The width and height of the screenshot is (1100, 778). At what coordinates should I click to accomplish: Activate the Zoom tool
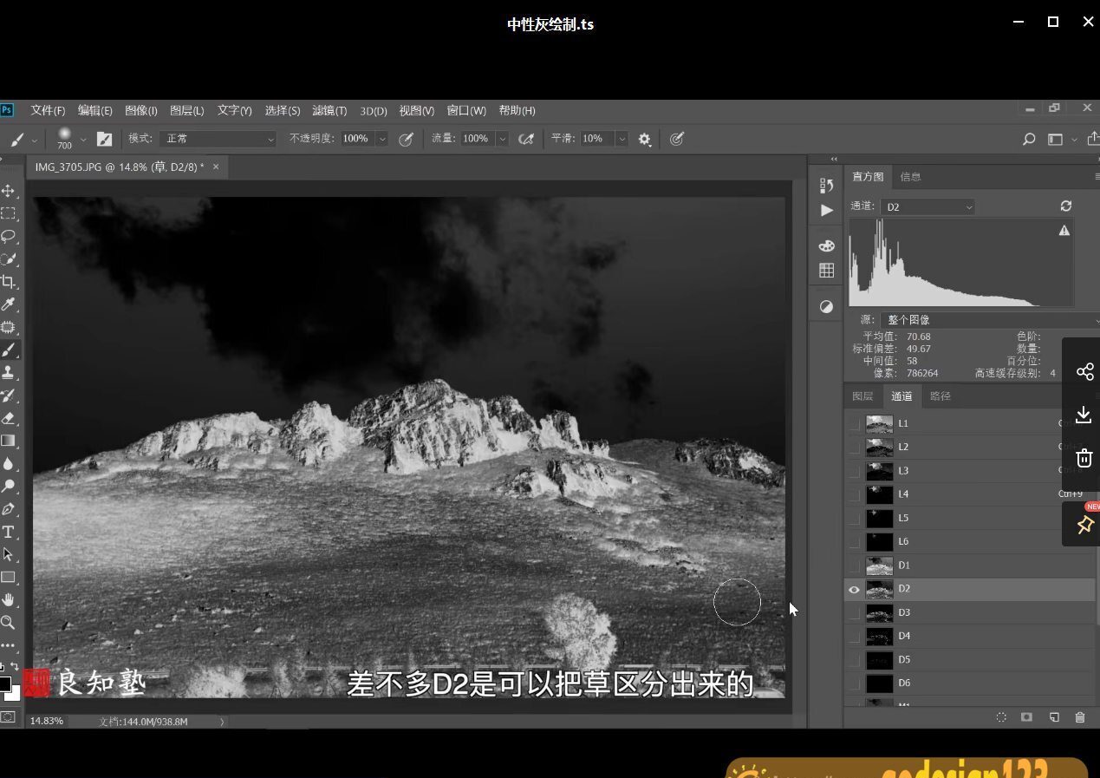click(10, 622)
